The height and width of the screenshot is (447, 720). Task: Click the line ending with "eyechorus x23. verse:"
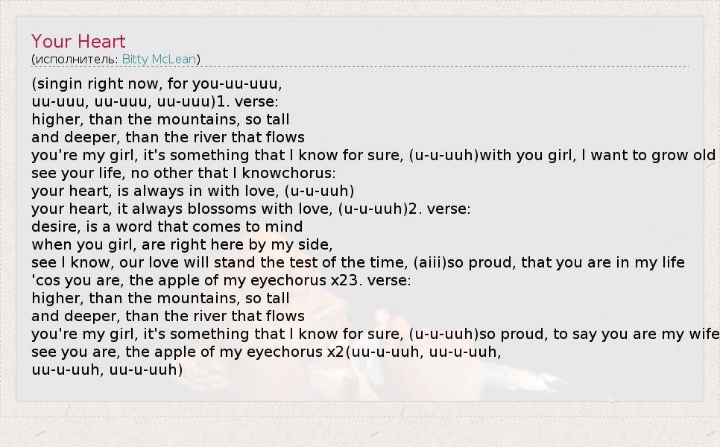pos(221,280)
